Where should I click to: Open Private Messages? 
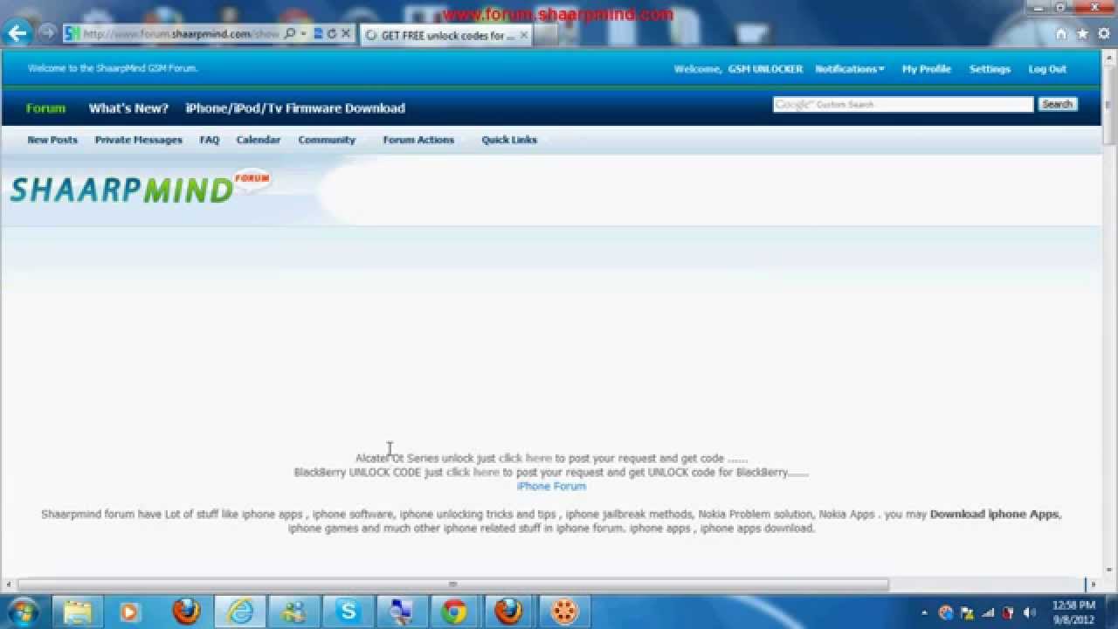139,140
